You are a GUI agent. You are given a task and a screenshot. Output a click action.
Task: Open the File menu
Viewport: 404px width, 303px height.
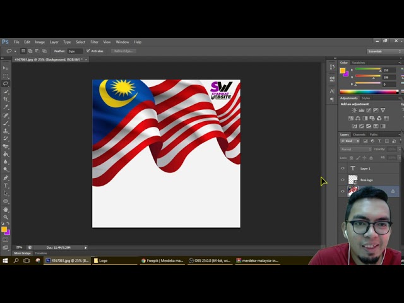pos(16,42)
